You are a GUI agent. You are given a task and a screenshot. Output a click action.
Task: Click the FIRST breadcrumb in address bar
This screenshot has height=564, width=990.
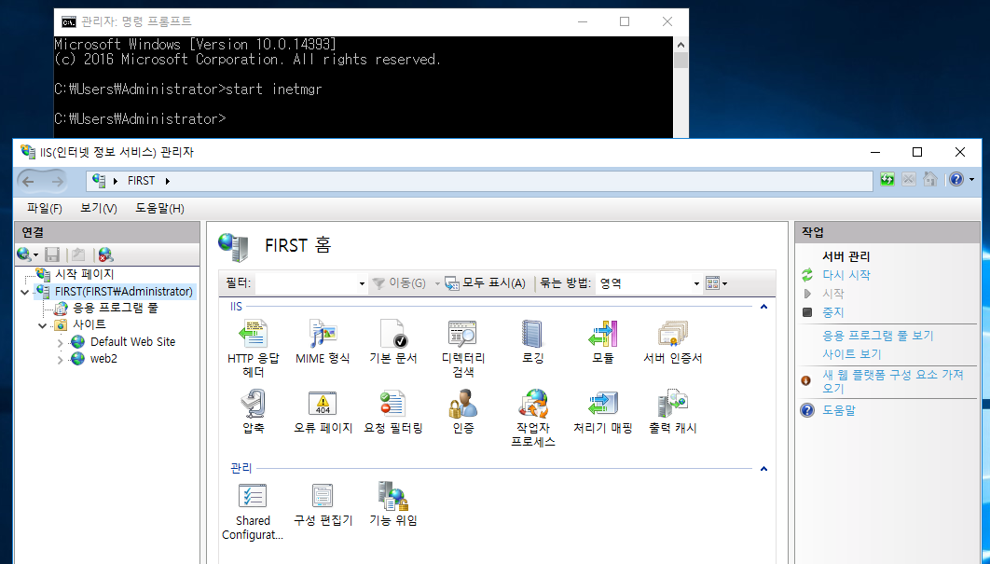coord(141,181)
